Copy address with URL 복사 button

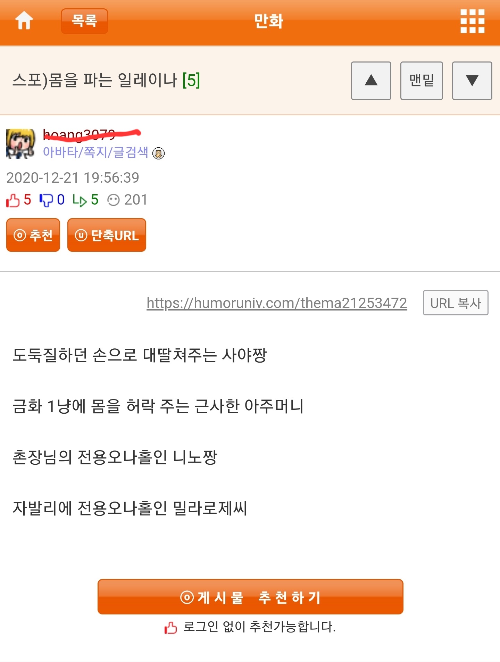pos(456,303)
